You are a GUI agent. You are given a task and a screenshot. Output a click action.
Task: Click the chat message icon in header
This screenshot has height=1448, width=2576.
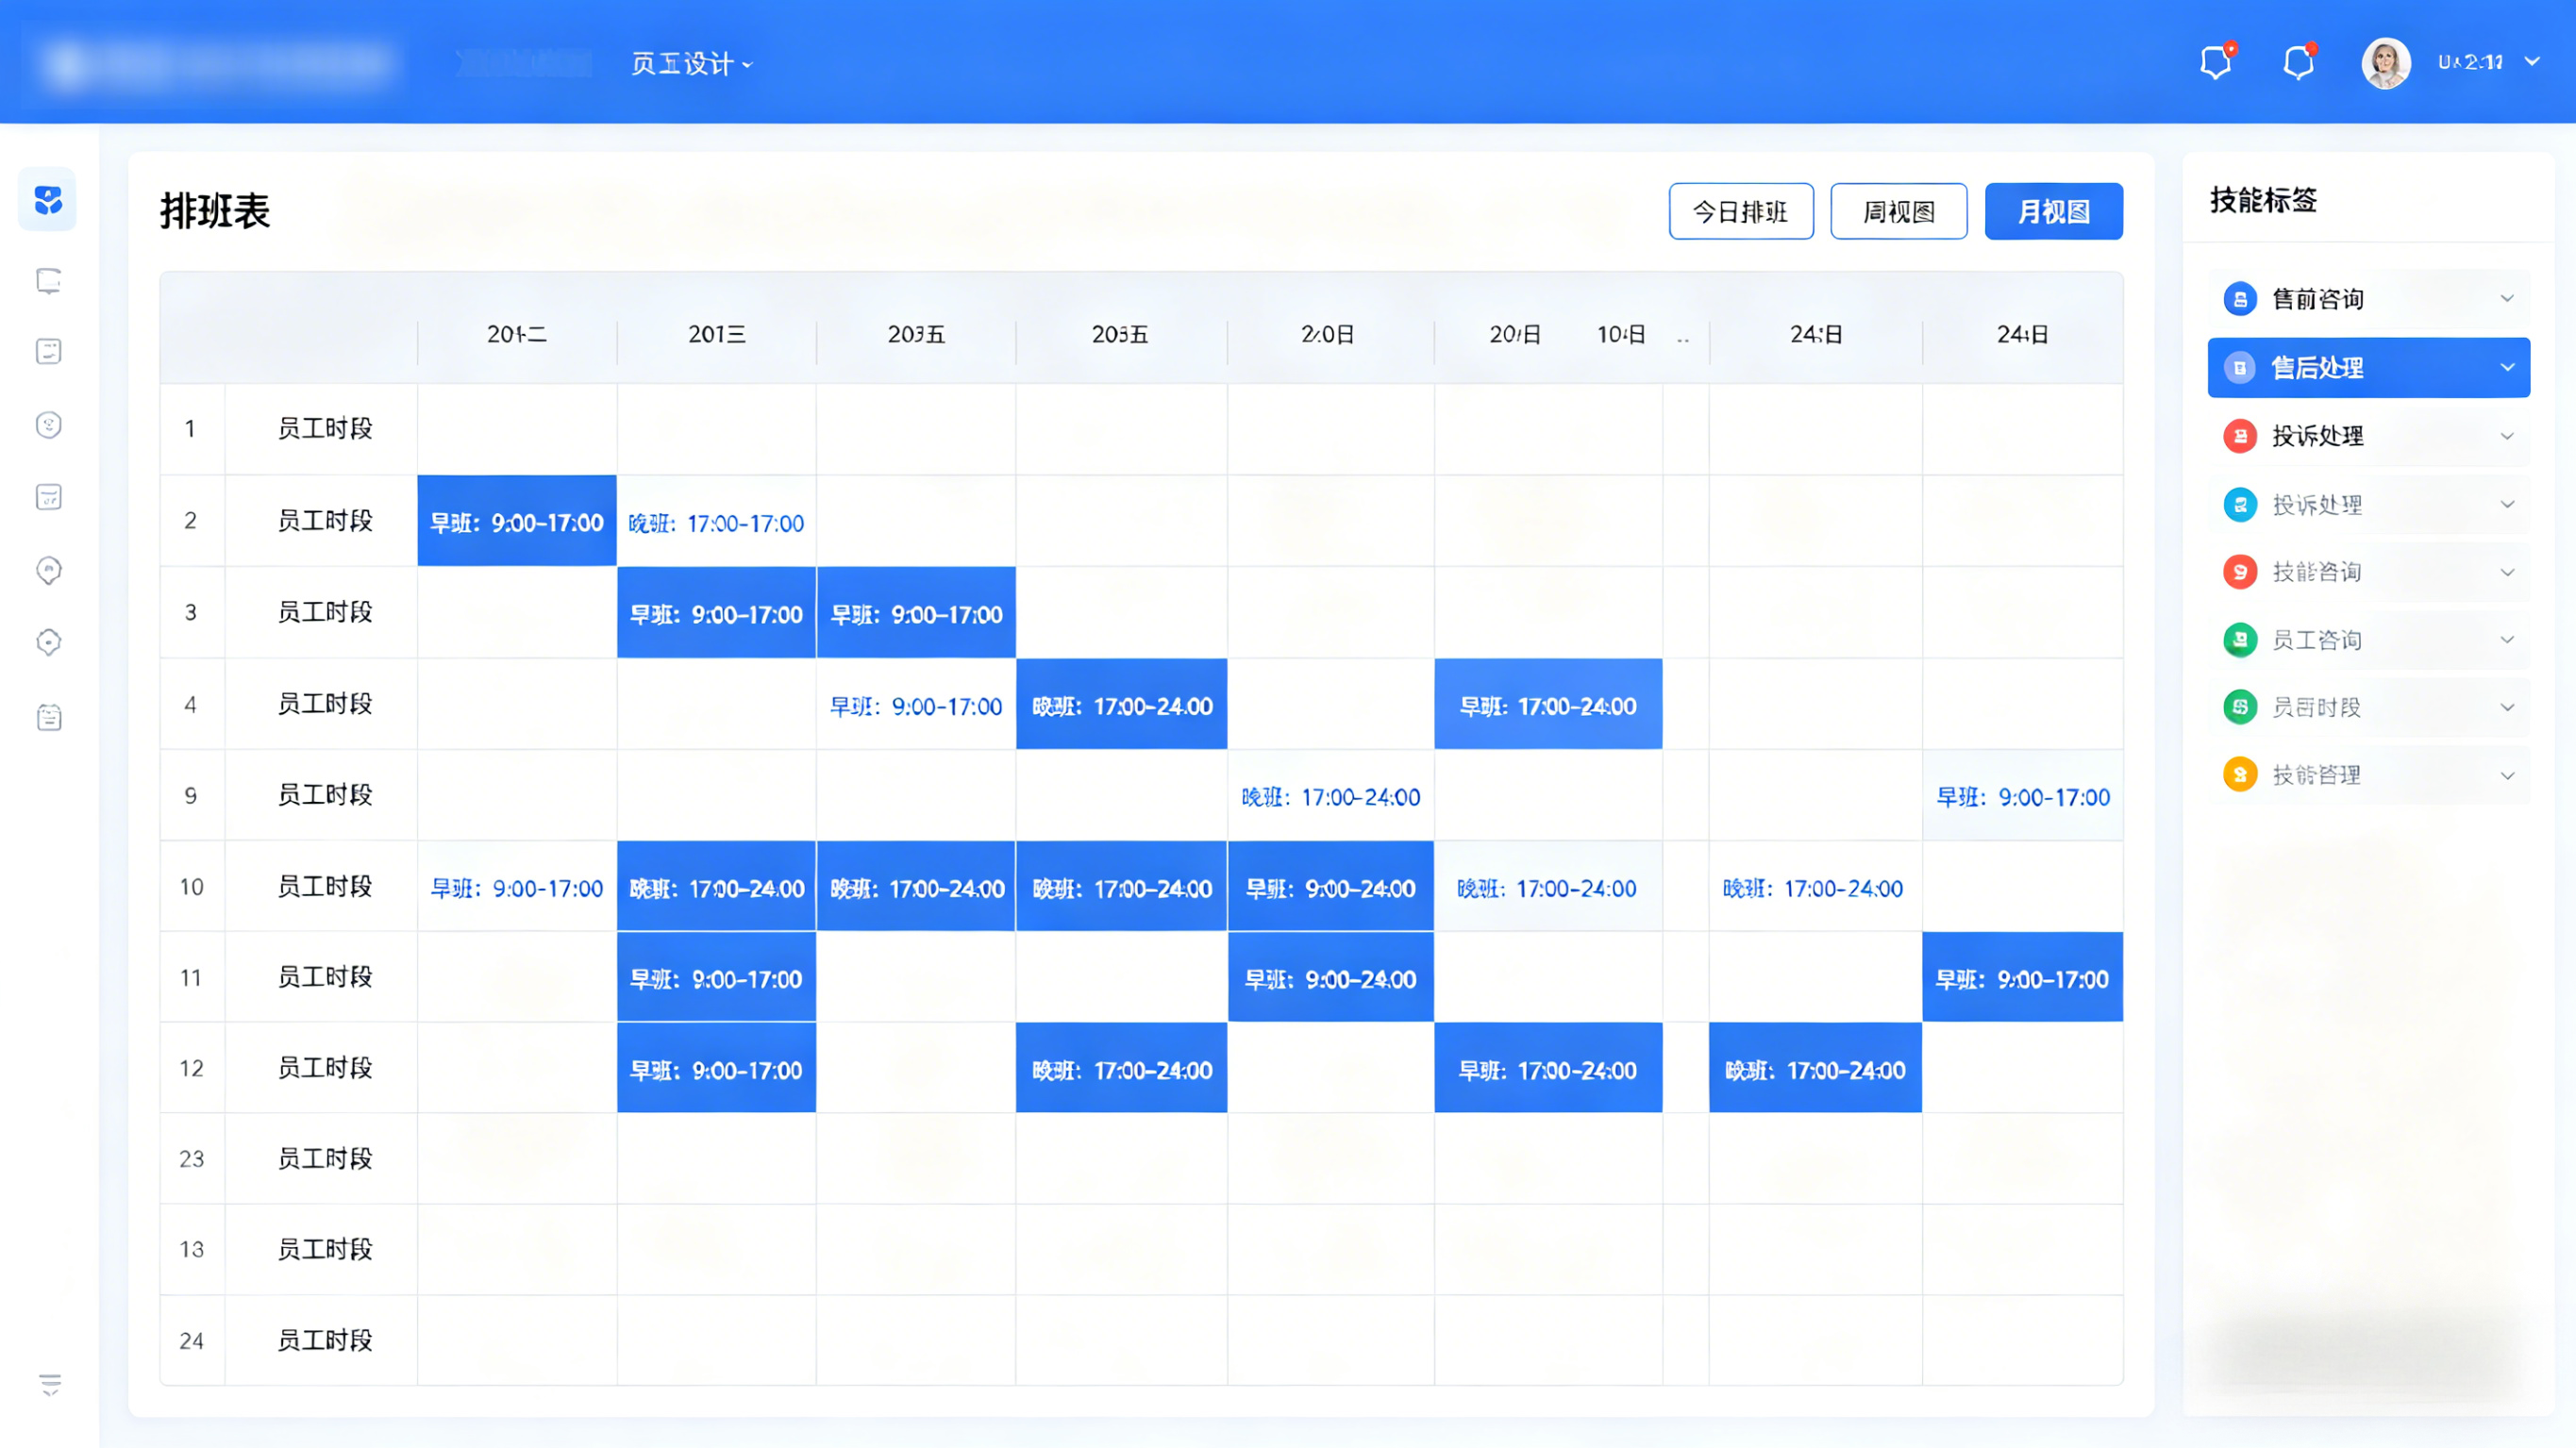coord(2216,63)
